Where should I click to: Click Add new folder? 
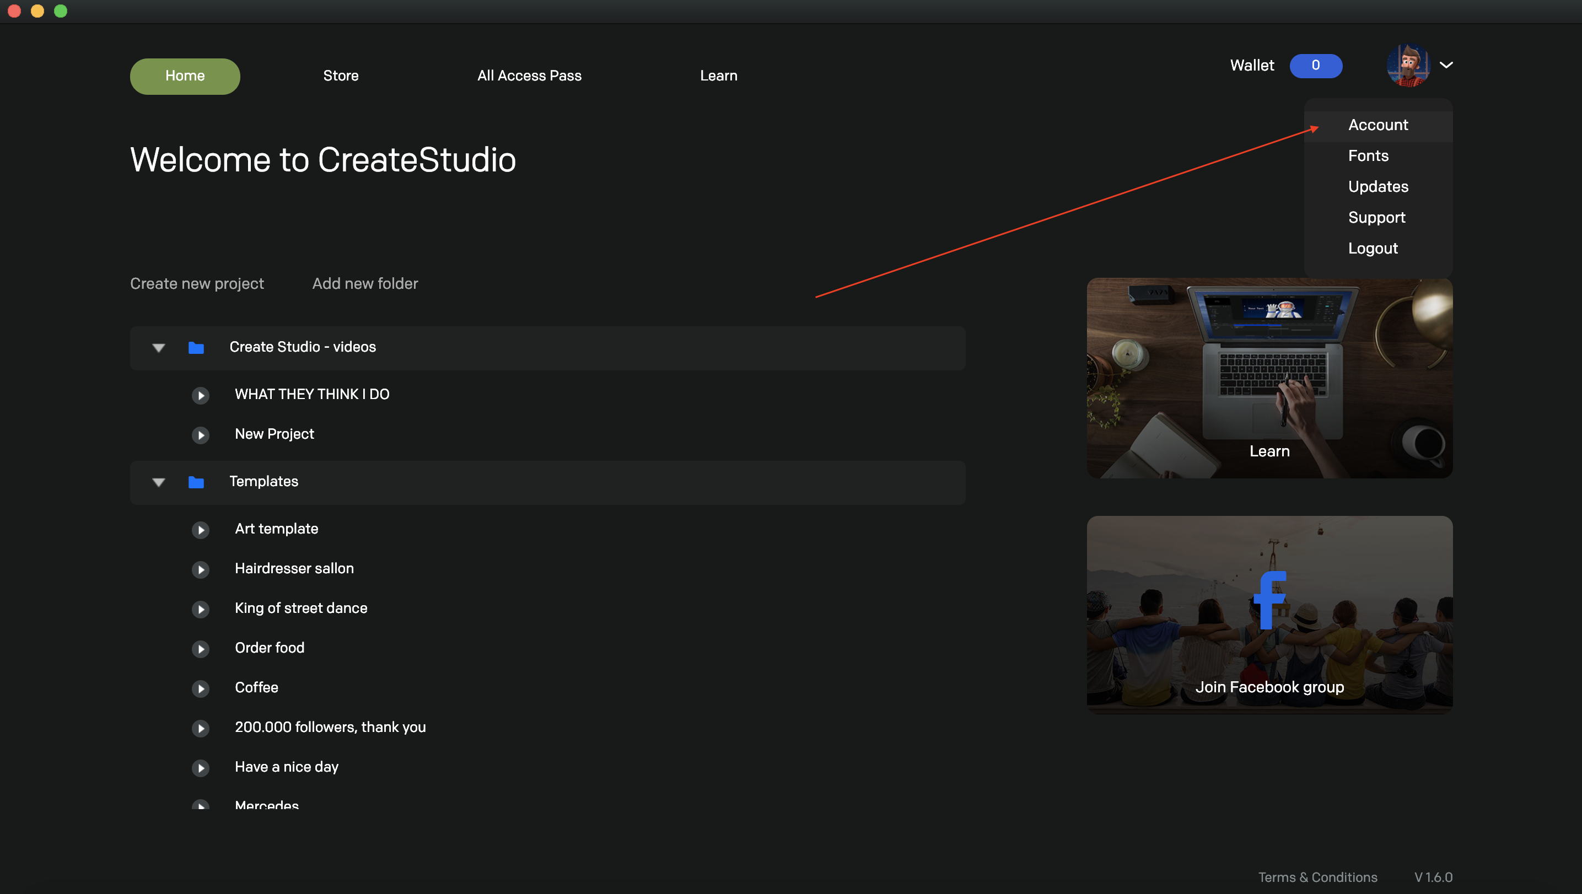tap(365, 284)
